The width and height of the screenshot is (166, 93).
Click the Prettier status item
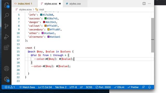[x=133, y=87]
